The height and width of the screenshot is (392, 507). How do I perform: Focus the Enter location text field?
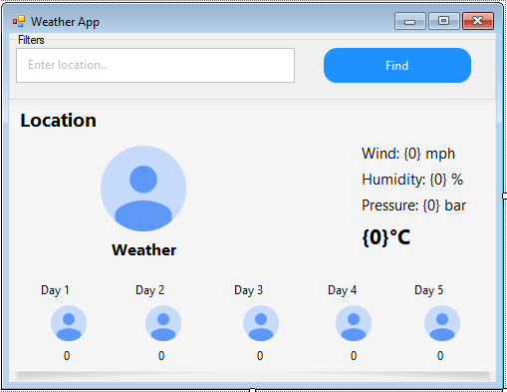coord(155,65)
